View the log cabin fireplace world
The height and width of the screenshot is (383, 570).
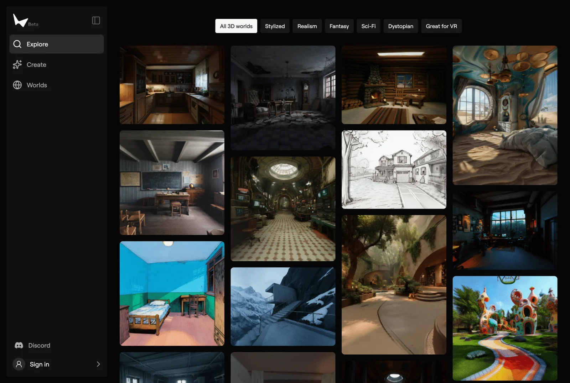click(x=394, y=85)
